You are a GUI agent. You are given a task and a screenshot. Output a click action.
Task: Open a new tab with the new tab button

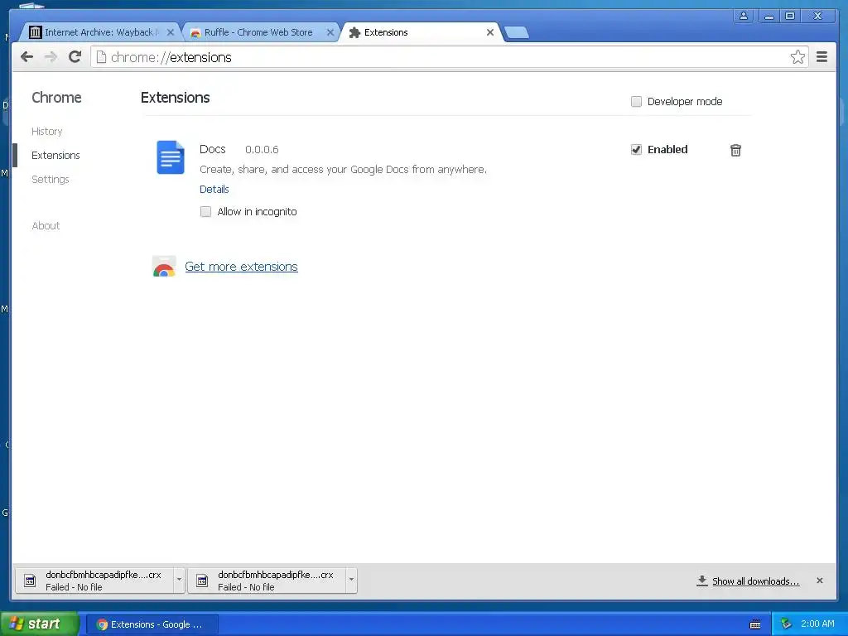517,32
